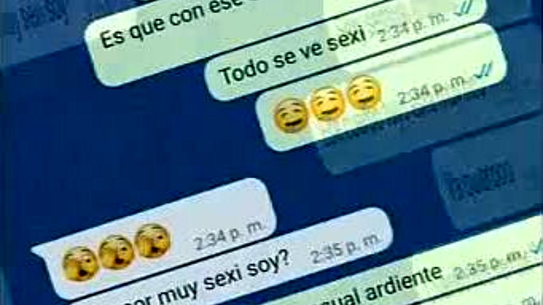
Task: Tap the middle smiling emoji in sent bubble
Action: 327,104
